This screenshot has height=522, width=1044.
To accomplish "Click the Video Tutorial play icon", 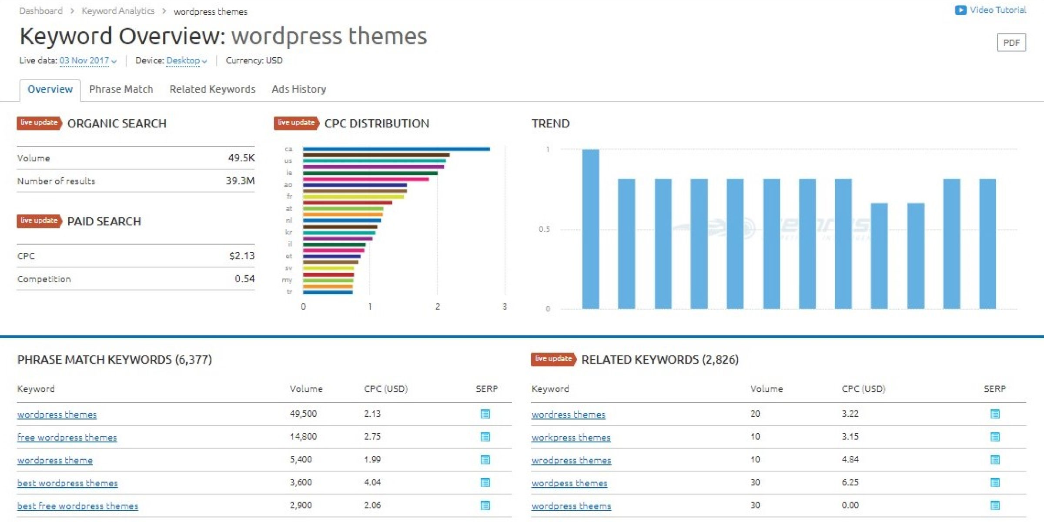I will (x=960, y=10).
